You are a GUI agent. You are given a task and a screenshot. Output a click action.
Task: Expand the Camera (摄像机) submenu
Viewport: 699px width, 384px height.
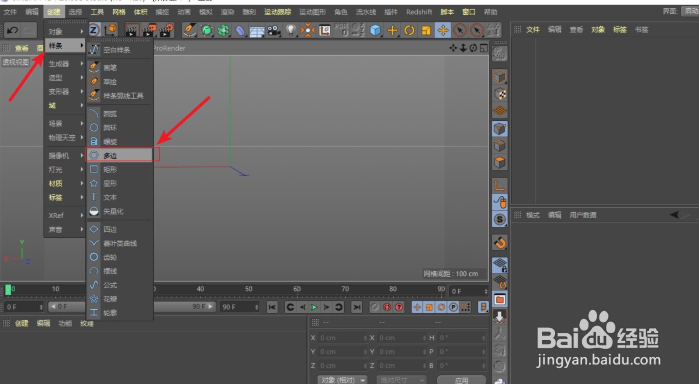coord(65,156)
